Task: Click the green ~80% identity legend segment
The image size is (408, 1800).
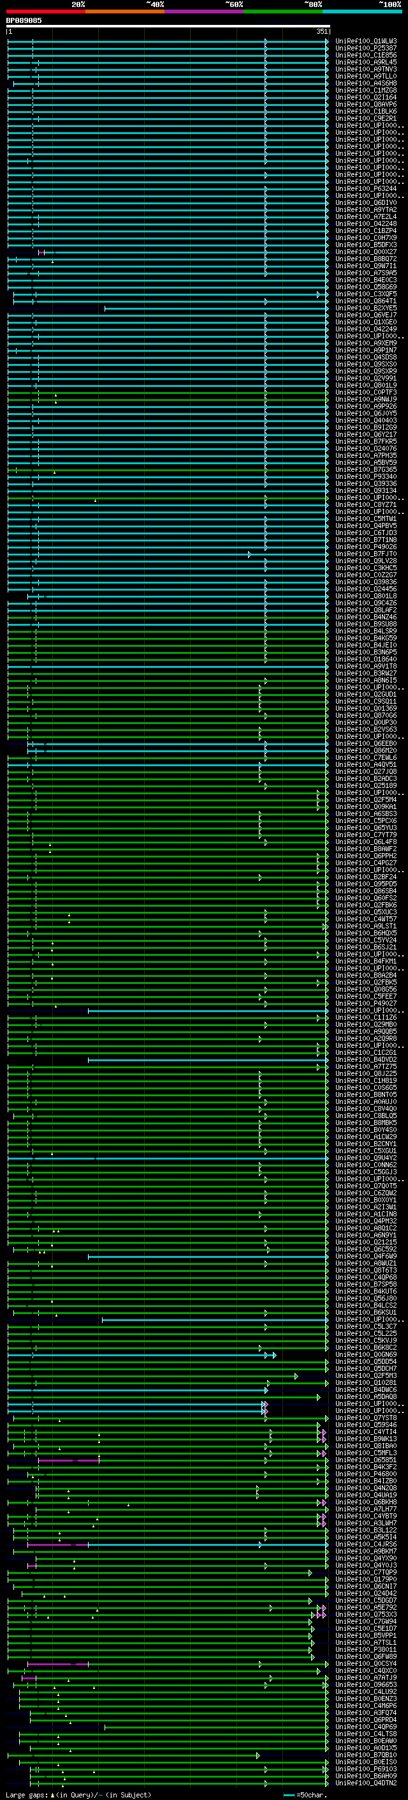Action: click(x=283, y=11)
